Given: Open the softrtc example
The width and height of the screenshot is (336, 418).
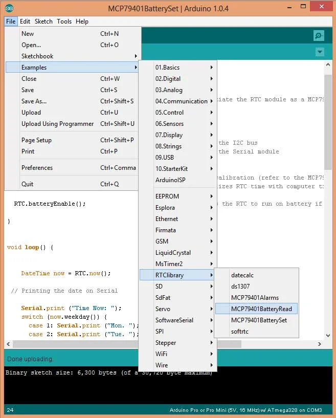Looking at the screenshot, I should 257,332.
